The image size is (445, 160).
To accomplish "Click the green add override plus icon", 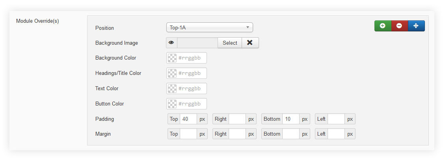I will [x=383, y=26].
